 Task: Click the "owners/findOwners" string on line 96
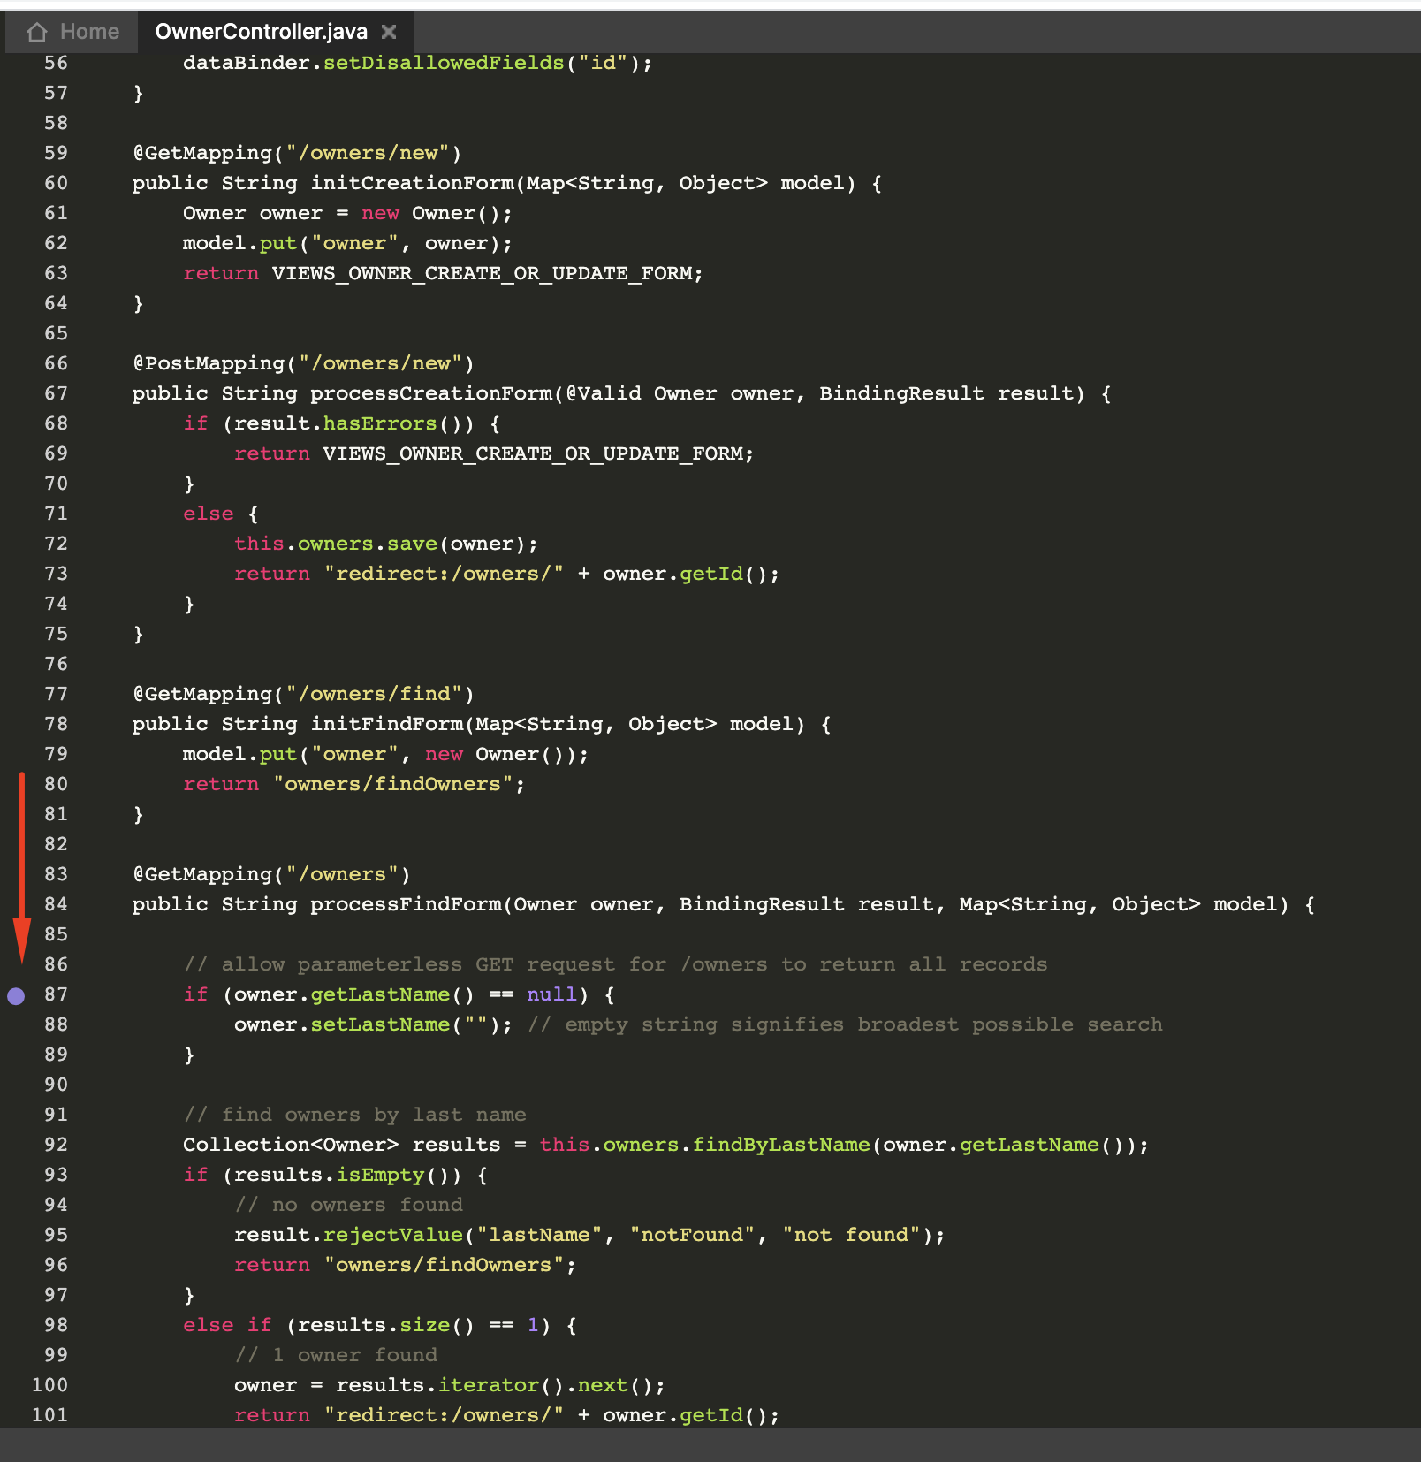coord(444,1265)
